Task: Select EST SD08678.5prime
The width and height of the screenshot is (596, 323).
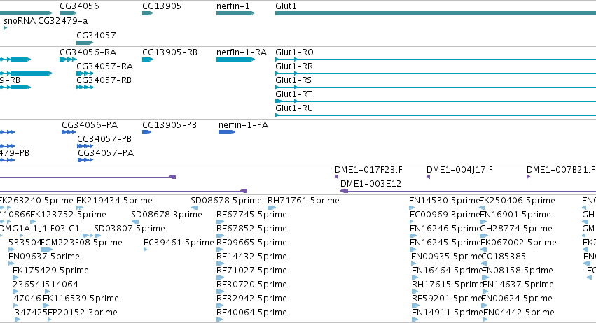Action: click(226, 201)
